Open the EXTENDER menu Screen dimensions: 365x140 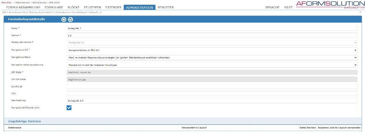[x=113, y=7]
